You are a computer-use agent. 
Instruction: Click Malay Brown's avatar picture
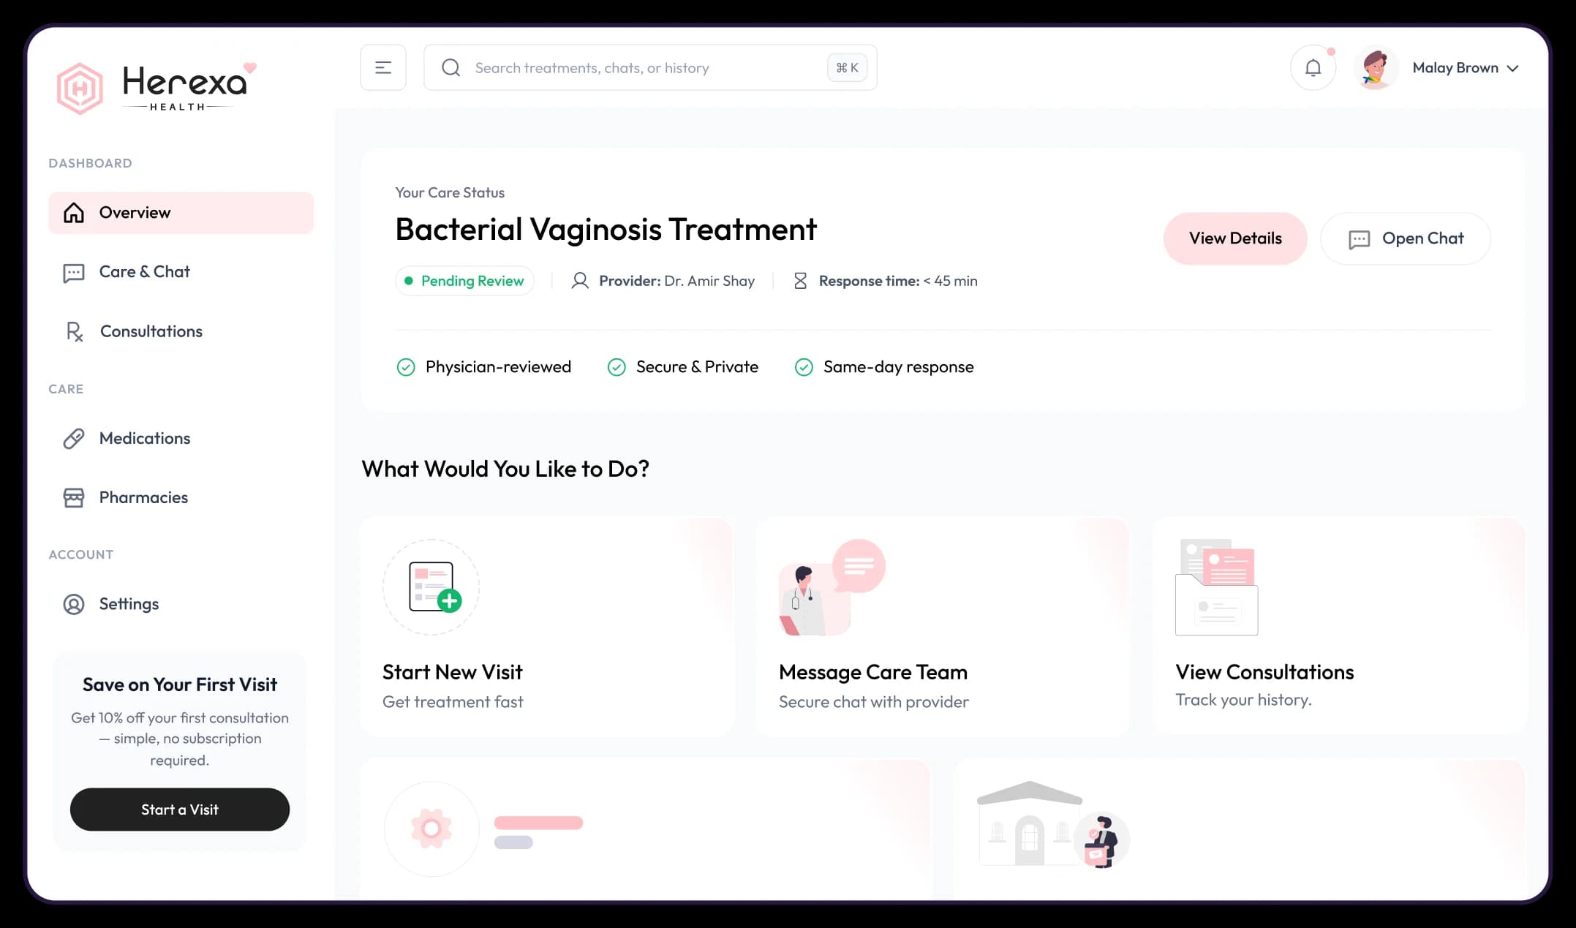(1376, 68)
